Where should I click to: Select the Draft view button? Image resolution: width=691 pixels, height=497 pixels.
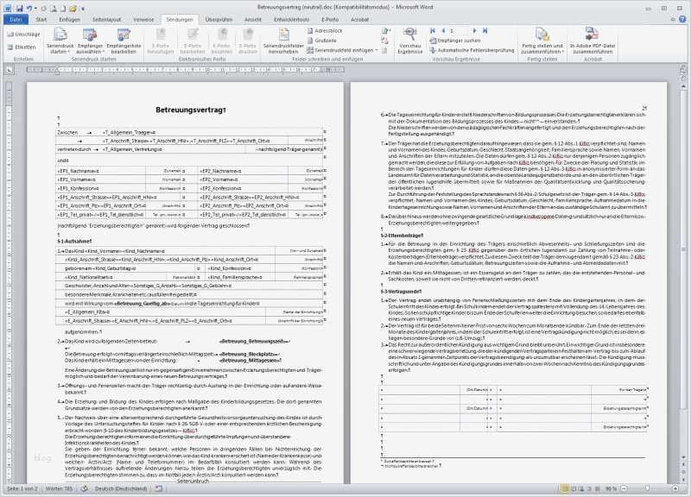(598, 488)
